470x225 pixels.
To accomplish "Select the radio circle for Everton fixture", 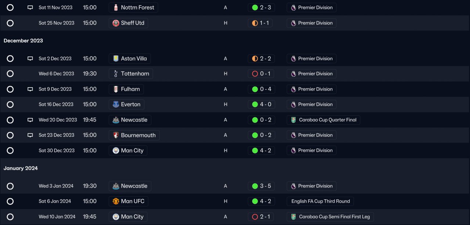I will (10, 104).
